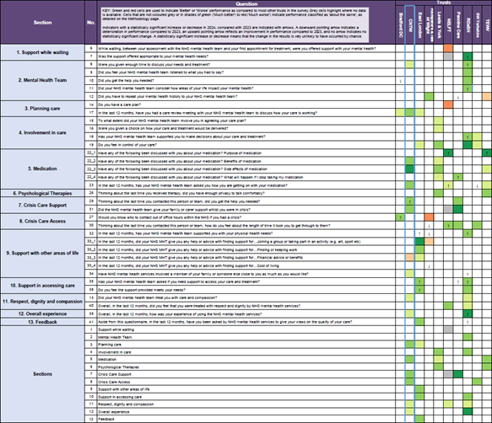Click question 'Do you feel the support provided meets your needs?'
Viewport: 492px width, 423px height.
246,290
